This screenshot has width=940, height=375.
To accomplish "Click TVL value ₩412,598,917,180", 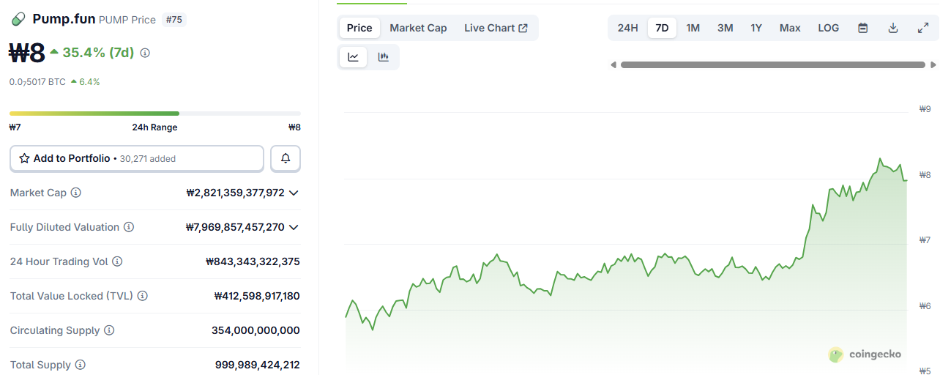I will coord(257,296).
